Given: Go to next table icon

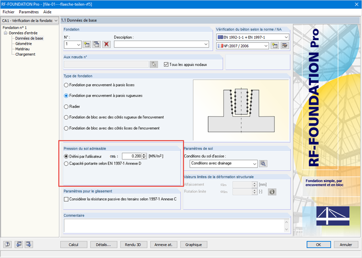Looking at the screenshot, I should point(29,244).
